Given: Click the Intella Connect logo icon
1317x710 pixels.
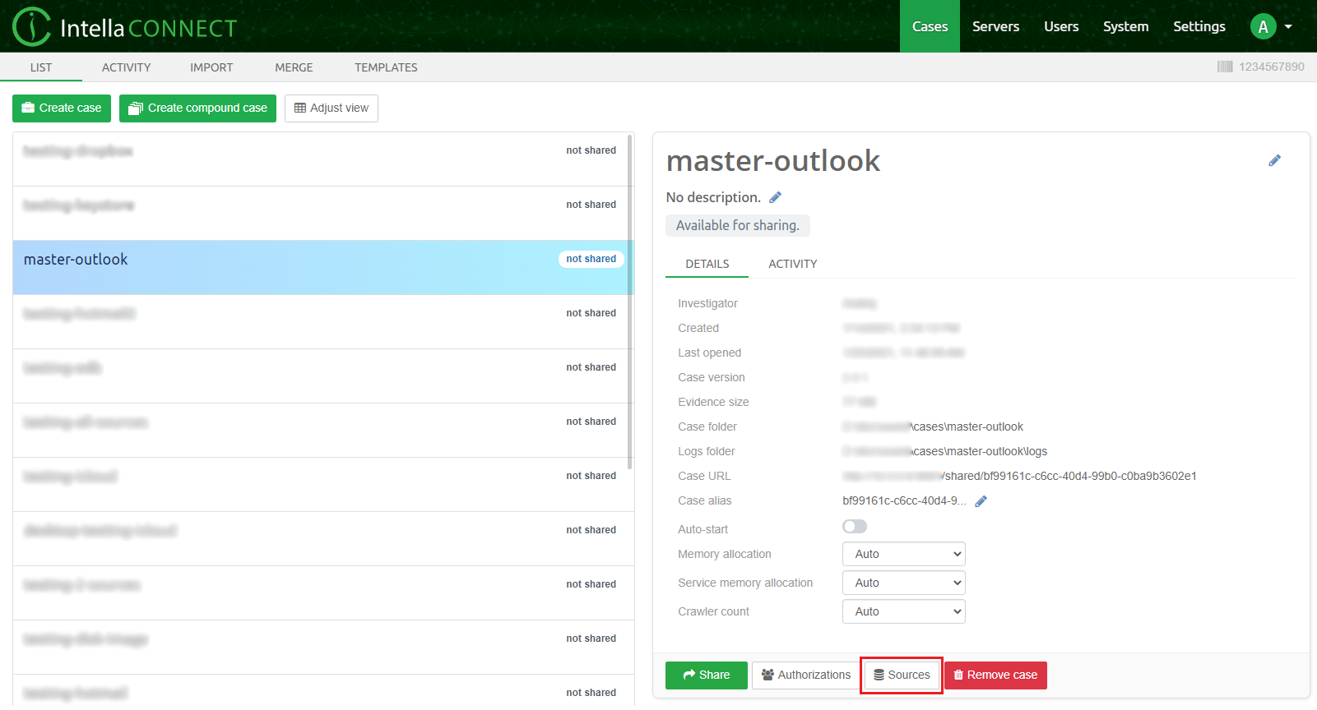Looking at the screenshot, I should pos(32,26).
